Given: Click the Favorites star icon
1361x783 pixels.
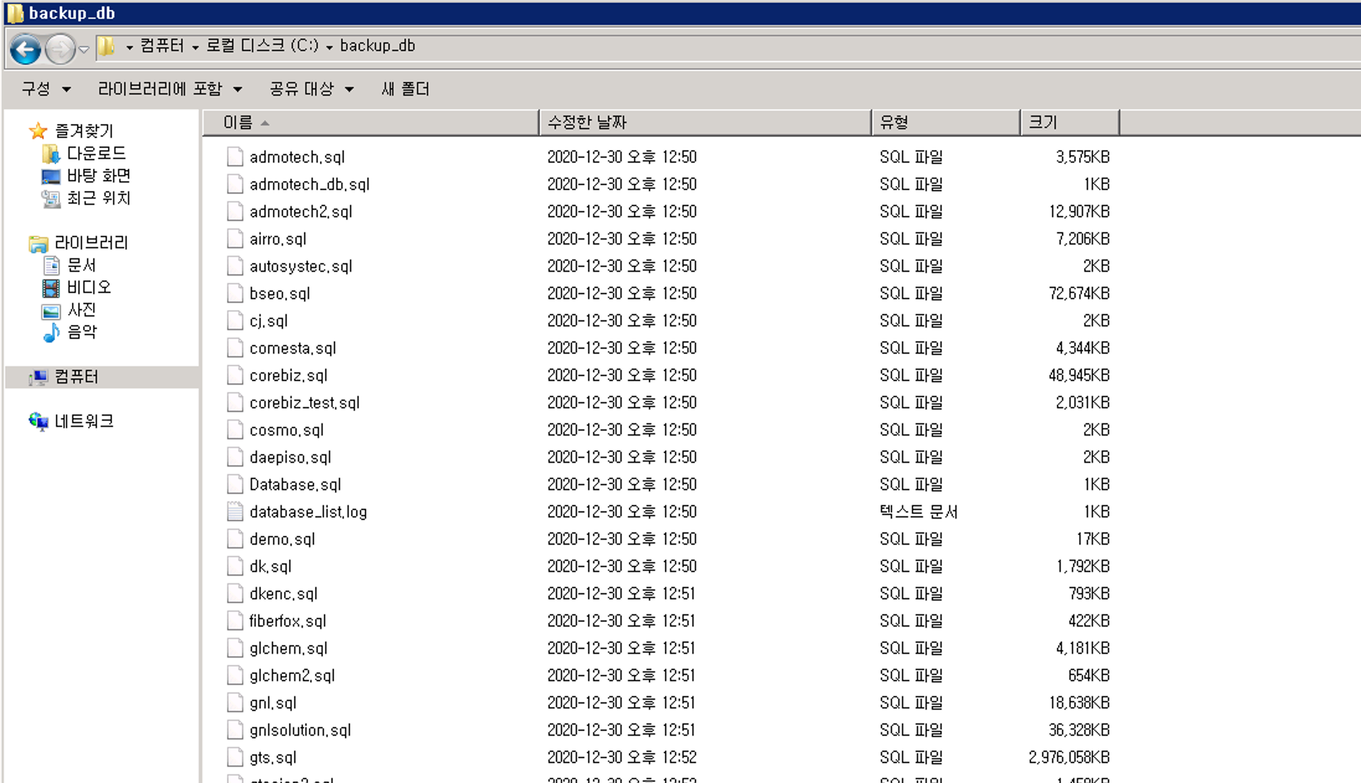Looking at the screenshot, I should 38,131.
